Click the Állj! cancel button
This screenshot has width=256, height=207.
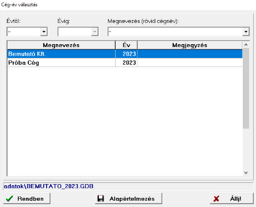[232, 198]
